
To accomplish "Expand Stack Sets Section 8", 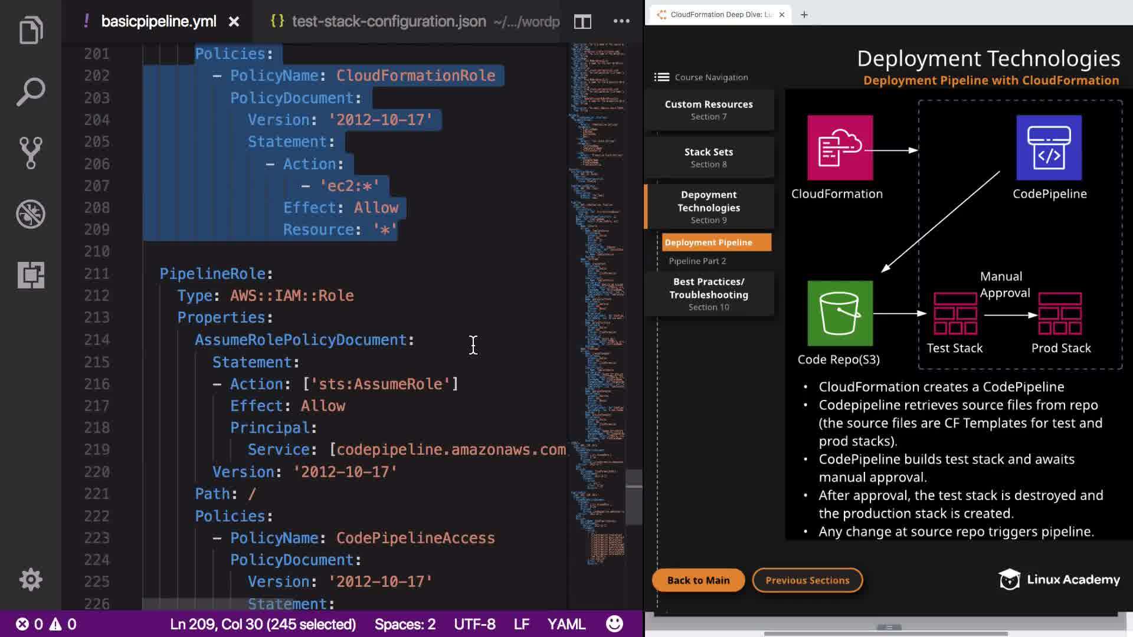I will point(709,157).
